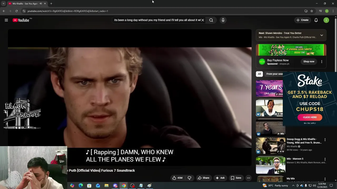
Task: Bookmark this page with the star
Action: 312,11
